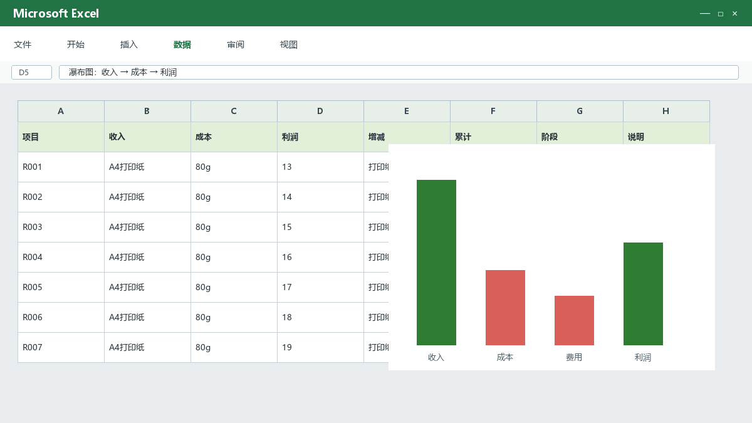752x423 pixels.
Task: Select column A header
Action: (x=61, y=111)
